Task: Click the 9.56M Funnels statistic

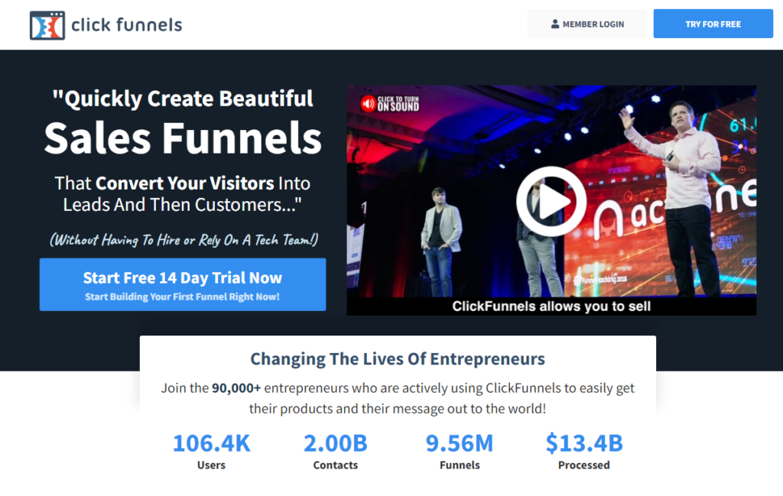Action: point(460,451)
